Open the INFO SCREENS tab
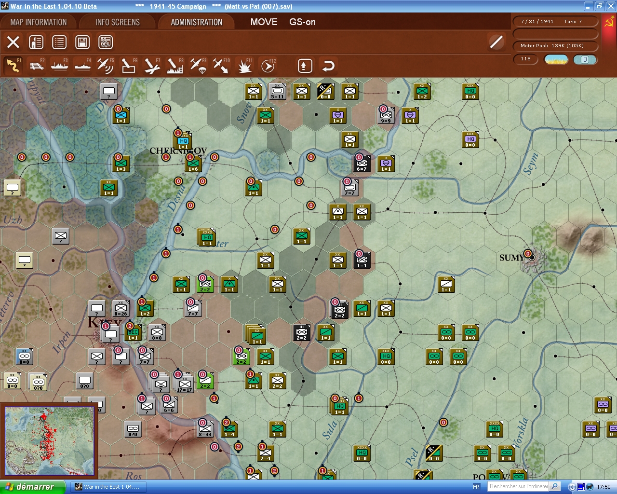Image resolution: width=617 pixels, height=494 pixels. 117,22
